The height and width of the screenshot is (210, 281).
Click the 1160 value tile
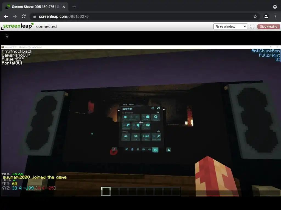point(146,137)
